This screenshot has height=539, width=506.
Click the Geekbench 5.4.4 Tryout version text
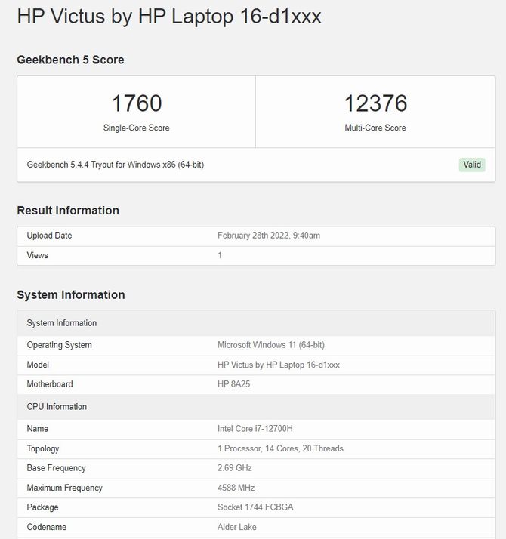[116, 165]
